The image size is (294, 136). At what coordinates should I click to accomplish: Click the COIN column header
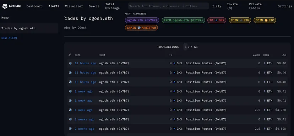click(266, 55)
